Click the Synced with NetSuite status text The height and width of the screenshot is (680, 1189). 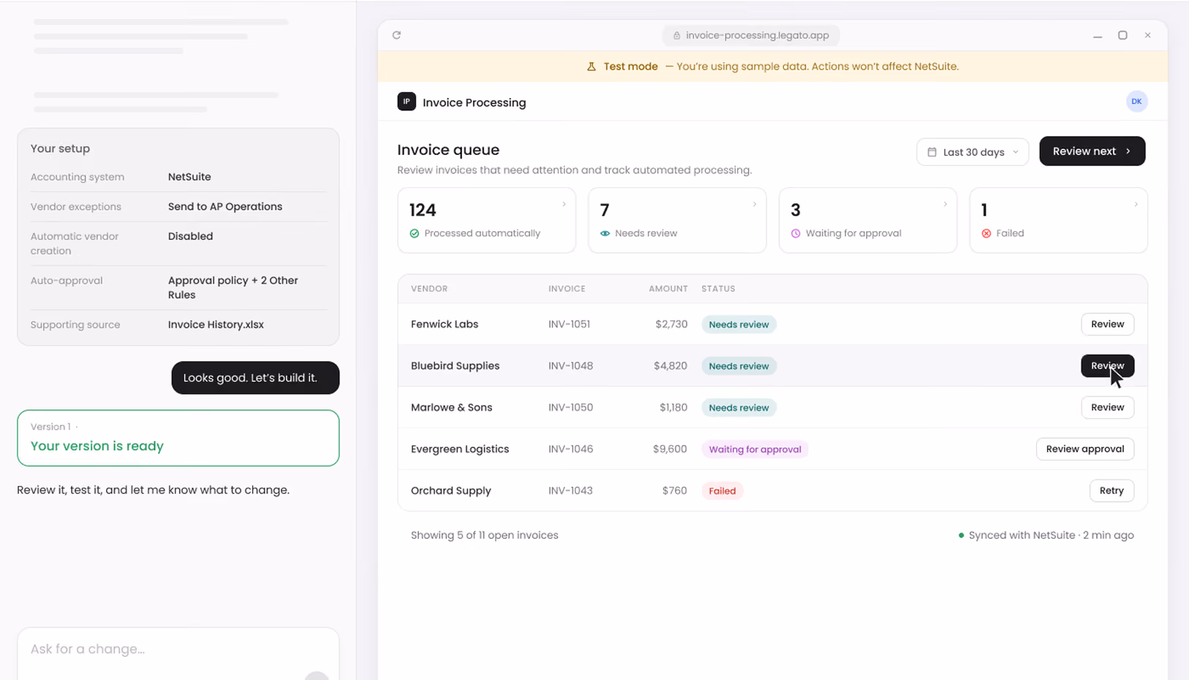(x=1051, y=535)
